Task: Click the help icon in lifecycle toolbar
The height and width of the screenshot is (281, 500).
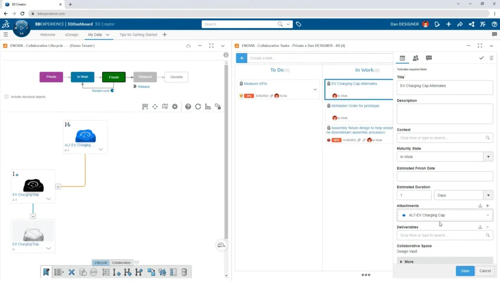Action: click(x=188, y=107)
